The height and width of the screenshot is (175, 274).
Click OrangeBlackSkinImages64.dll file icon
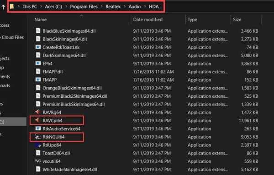pos(38,88)
